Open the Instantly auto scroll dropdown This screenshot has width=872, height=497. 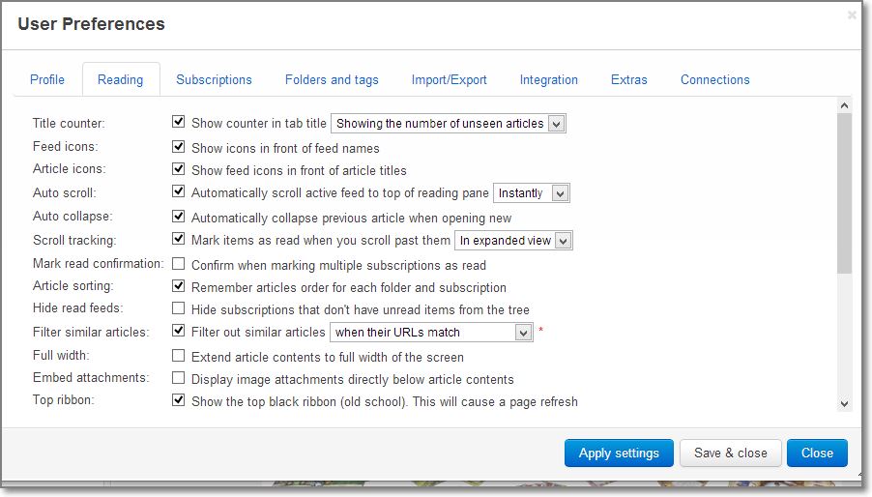coord(531,193)
